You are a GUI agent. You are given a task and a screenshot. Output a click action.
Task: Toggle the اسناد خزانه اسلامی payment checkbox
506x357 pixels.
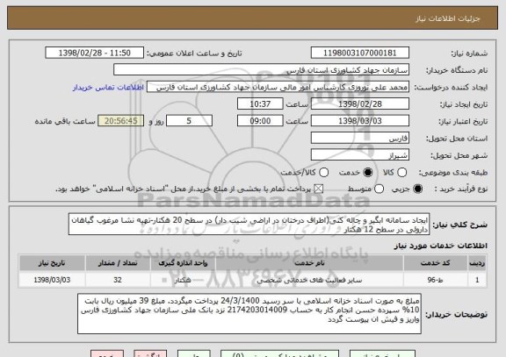coord(319,189)
